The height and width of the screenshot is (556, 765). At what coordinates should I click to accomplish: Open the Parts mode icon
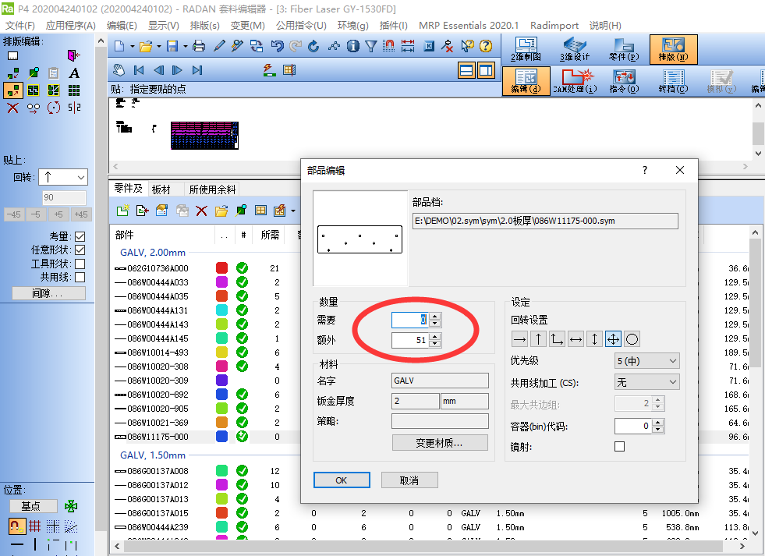point(624,49)
